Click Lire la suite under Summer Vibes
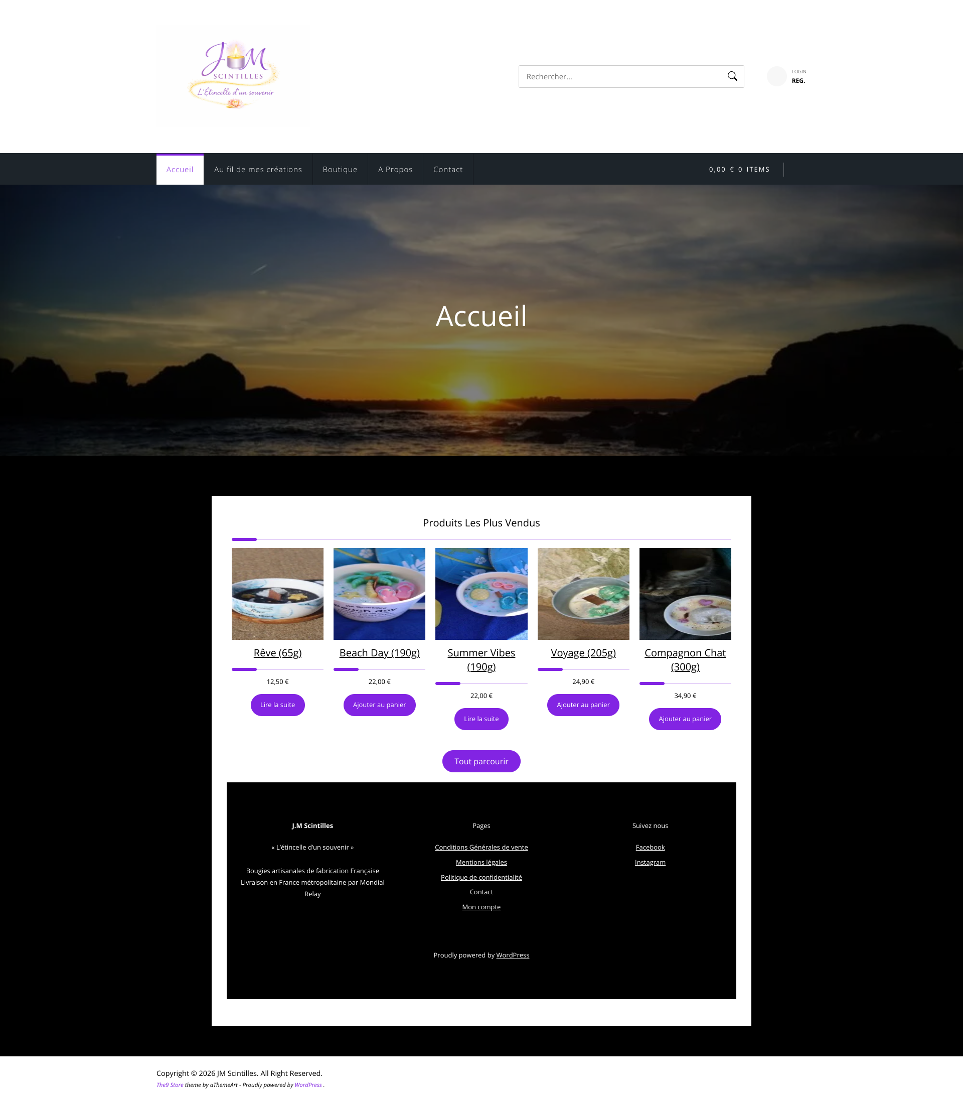The height and width of the screenshot is (1100, 963). [481, 719]
